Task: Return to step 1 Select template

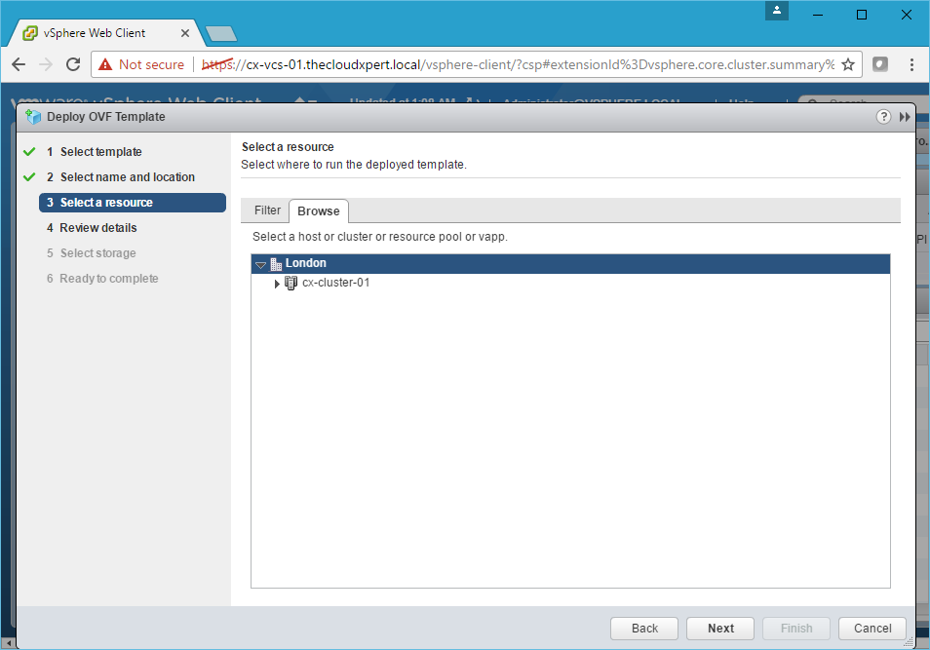Action: (x=100, y=152)
